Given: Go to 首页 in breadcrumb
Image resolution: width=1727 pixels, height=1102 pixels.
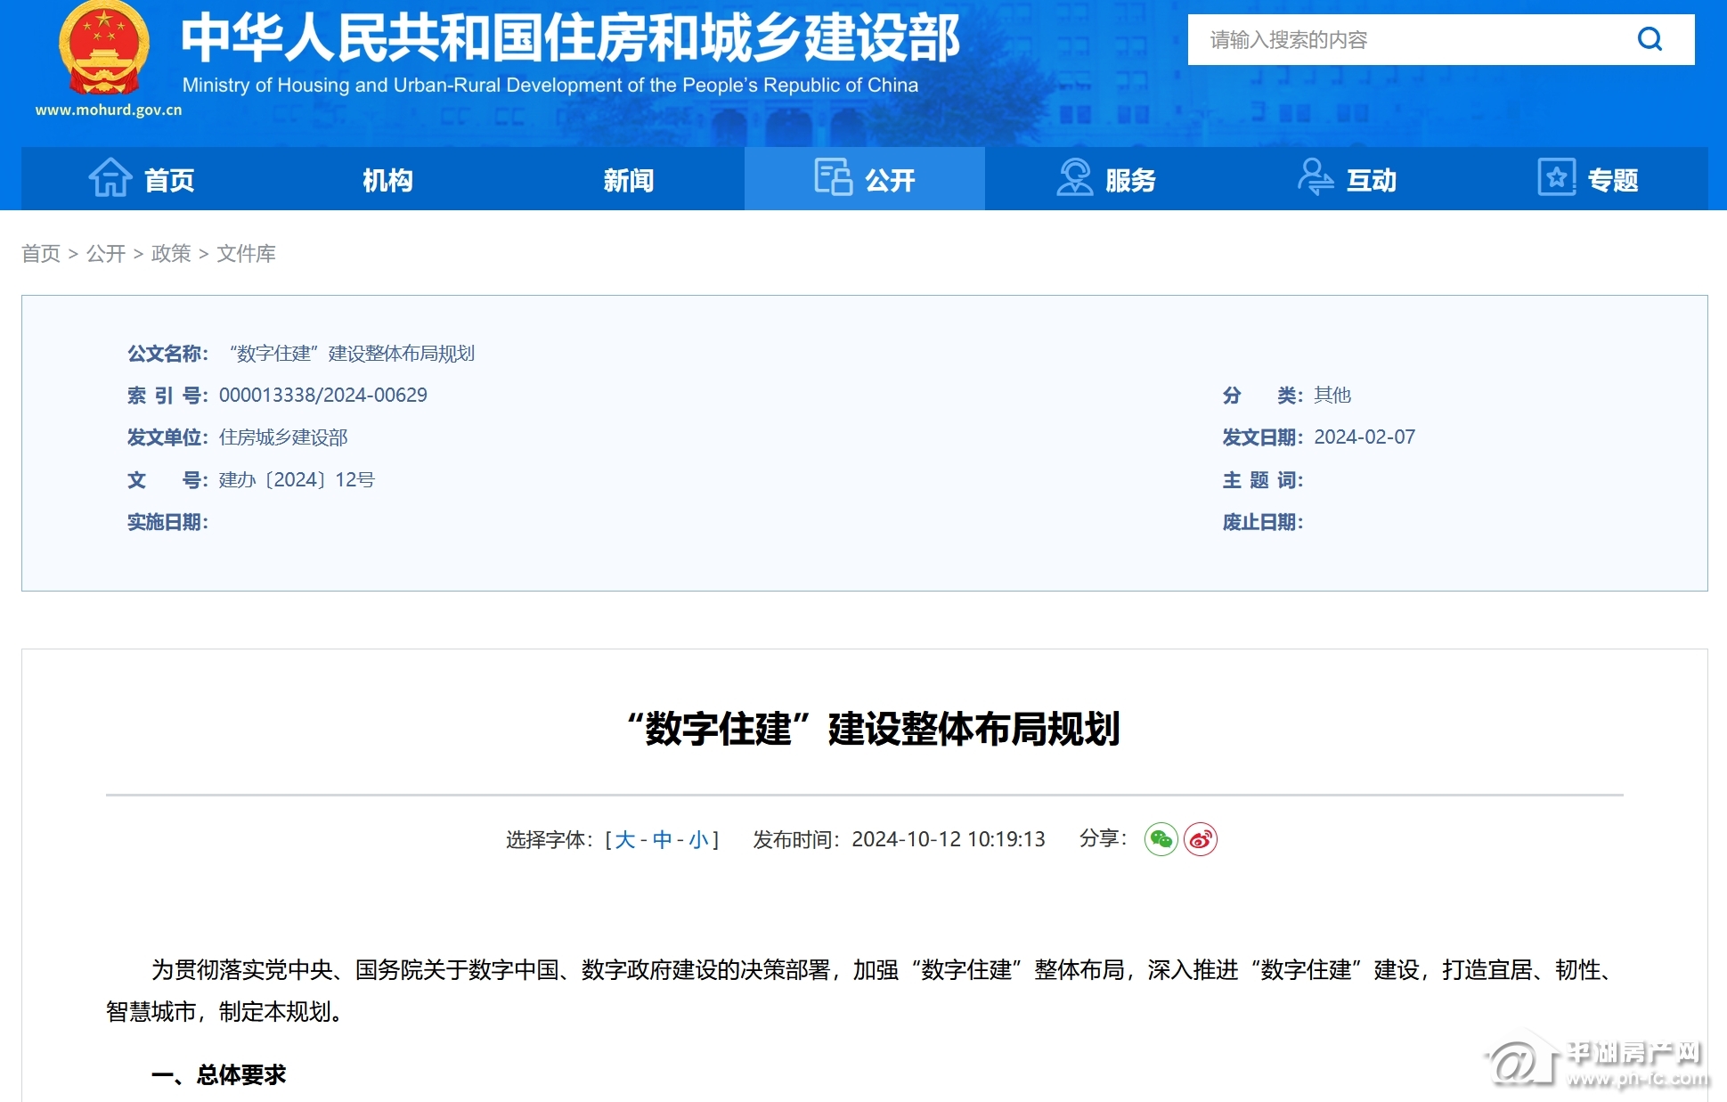Looking at the screenshot, I should [x=41, y=254].
